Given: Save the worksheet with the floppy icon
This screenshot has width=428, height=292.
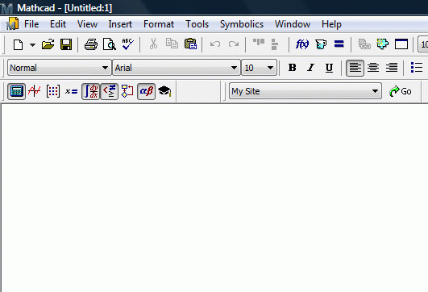Looking at the screenshot, I should pos(66,44).
